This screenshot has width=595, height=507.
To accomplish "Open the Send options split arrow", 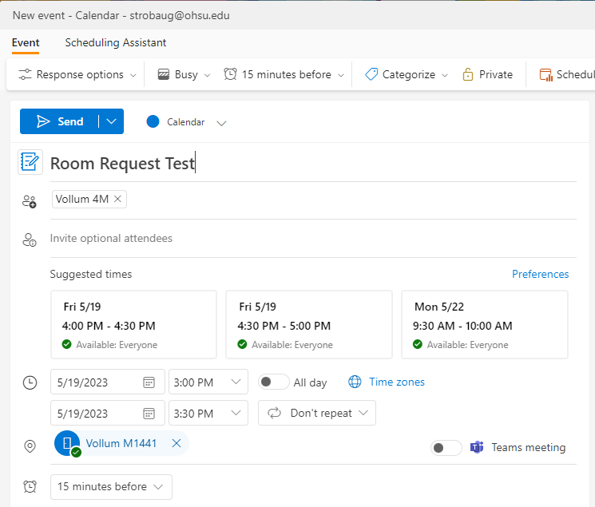I will (x=111, y=121).
